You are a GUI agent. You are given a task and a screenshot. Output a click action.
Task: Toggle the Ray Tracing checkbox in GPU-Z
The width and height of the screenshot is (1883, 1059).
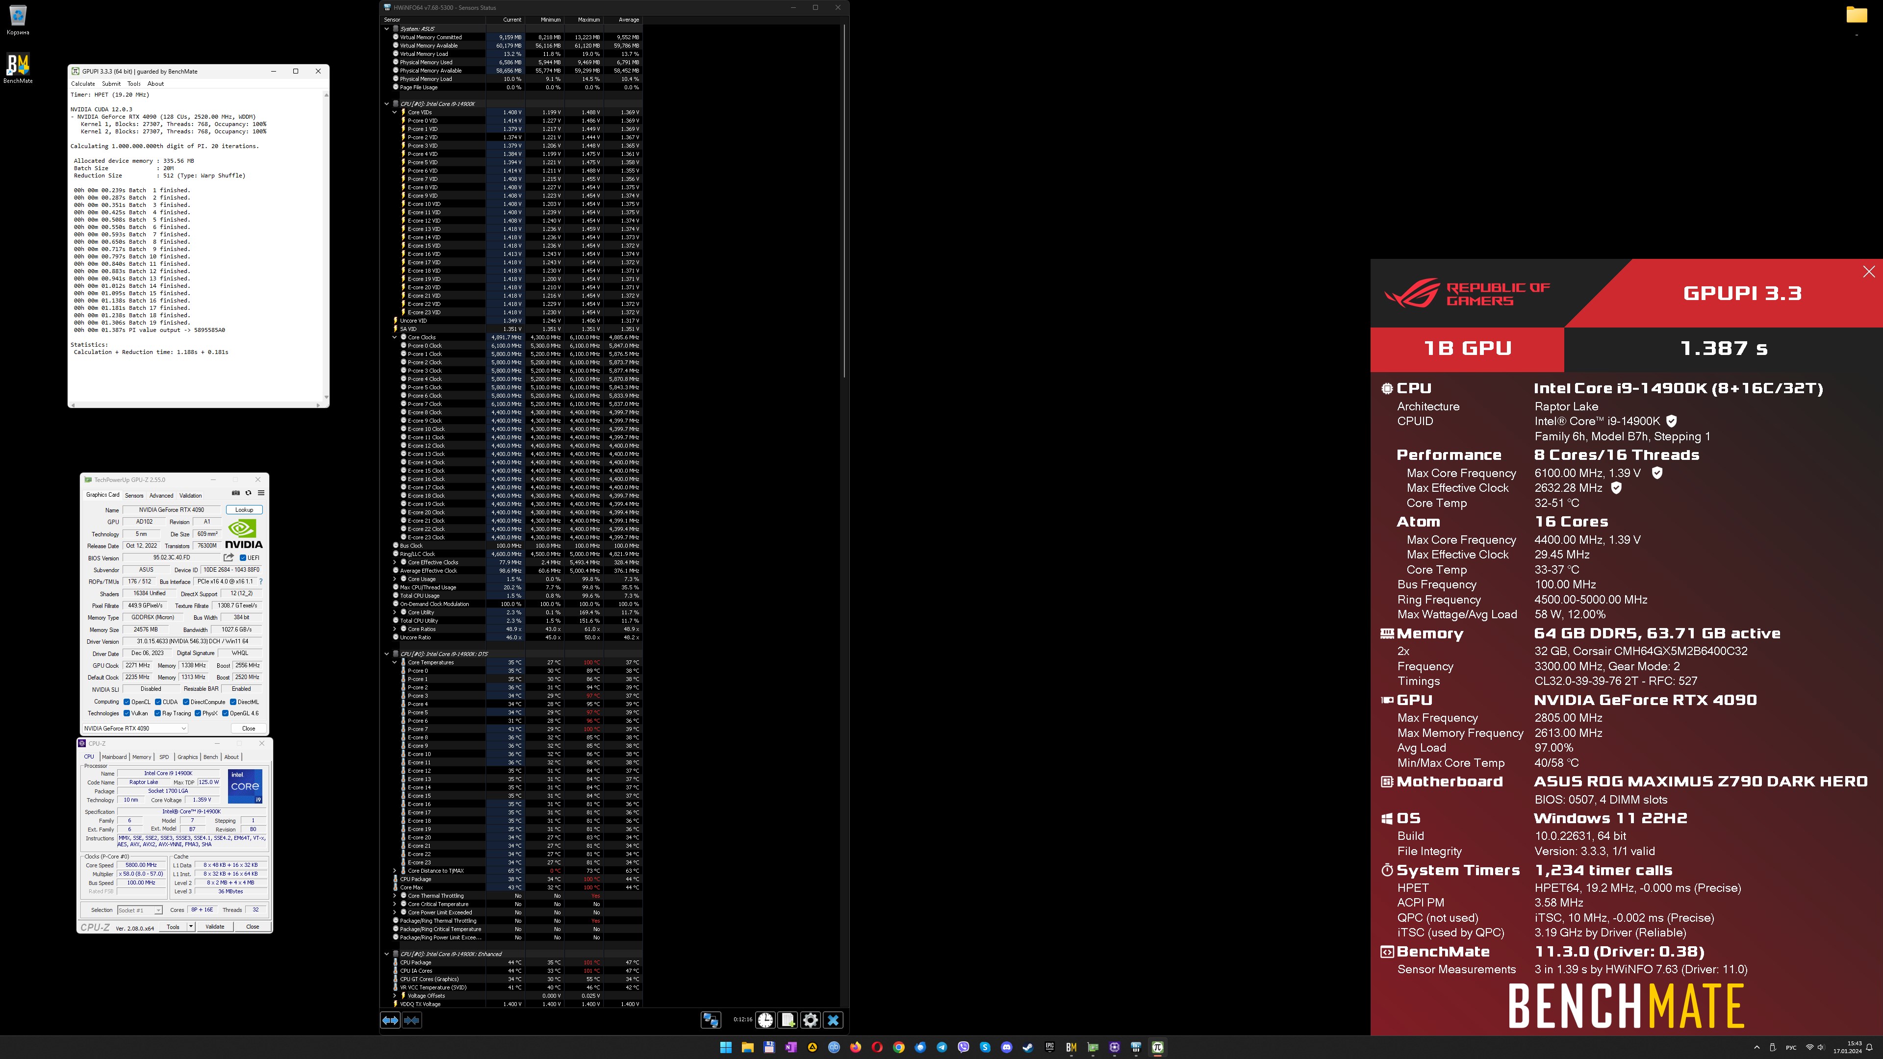tap(157, 713)
